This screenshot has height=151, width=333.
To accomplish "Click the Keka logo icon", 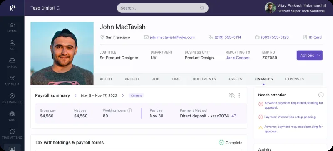I will pos(12,8).
